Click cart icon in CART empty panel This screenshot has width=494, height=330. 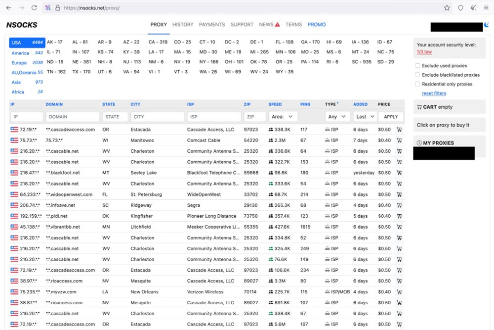pyautogui.click(x=419, y=107)
